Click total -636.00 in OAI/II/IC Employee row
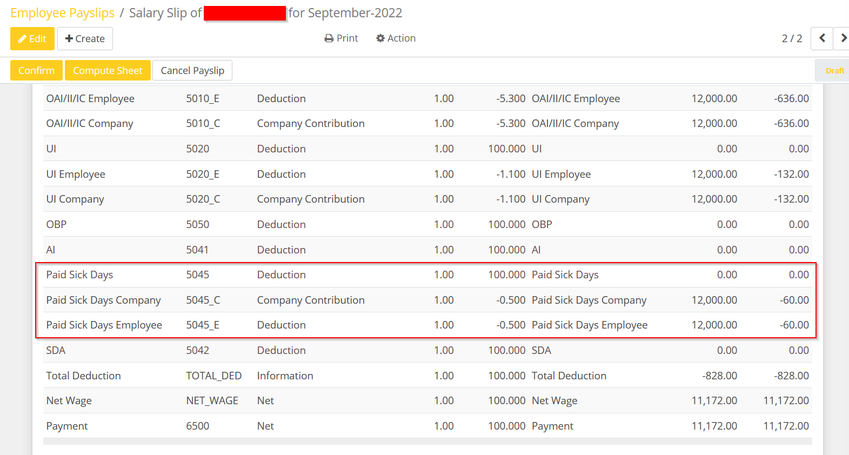 791,98
